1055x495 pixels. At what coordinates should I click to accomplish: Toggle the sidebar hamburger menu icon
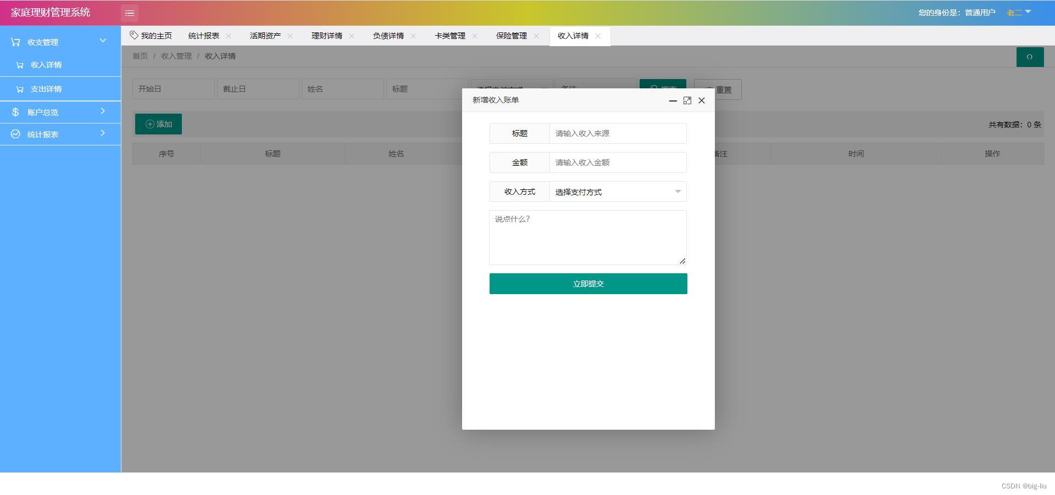tap(130, 13)
